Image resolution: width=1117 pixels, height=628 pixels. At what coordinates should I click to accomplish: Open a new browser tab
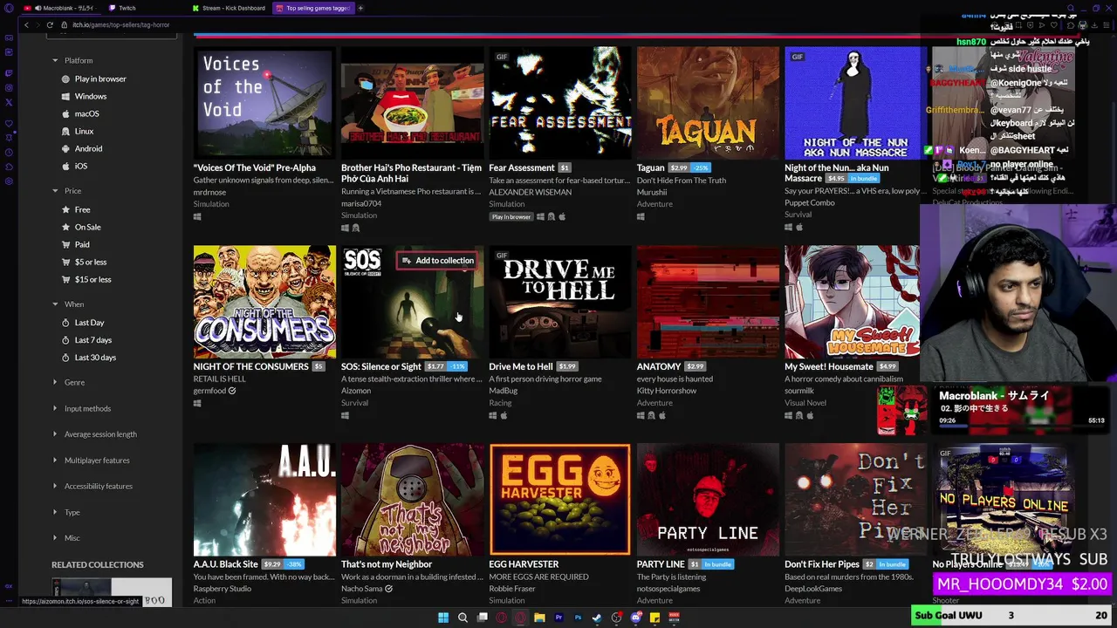[x=360, y=8]
